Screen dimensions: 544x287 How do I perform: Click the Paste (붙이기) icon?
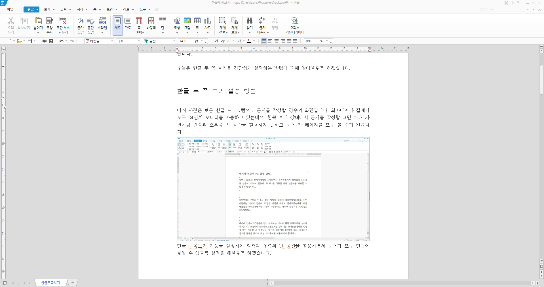pos(38,21)
